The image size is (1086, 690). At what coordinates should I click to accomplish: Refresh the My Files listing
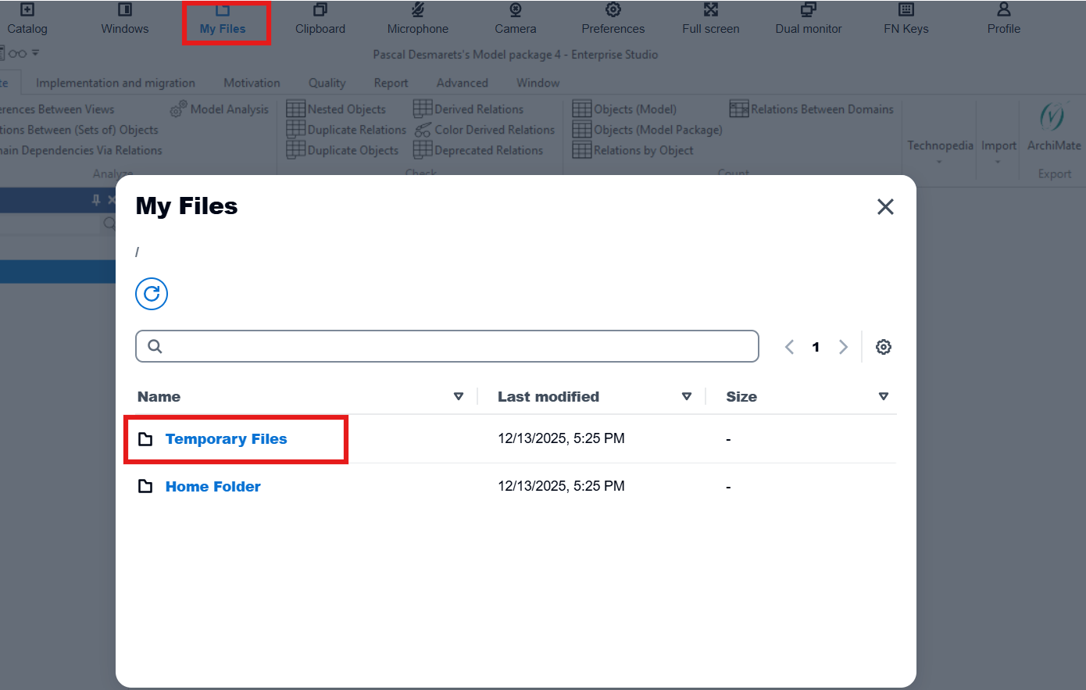click(151, 294)
